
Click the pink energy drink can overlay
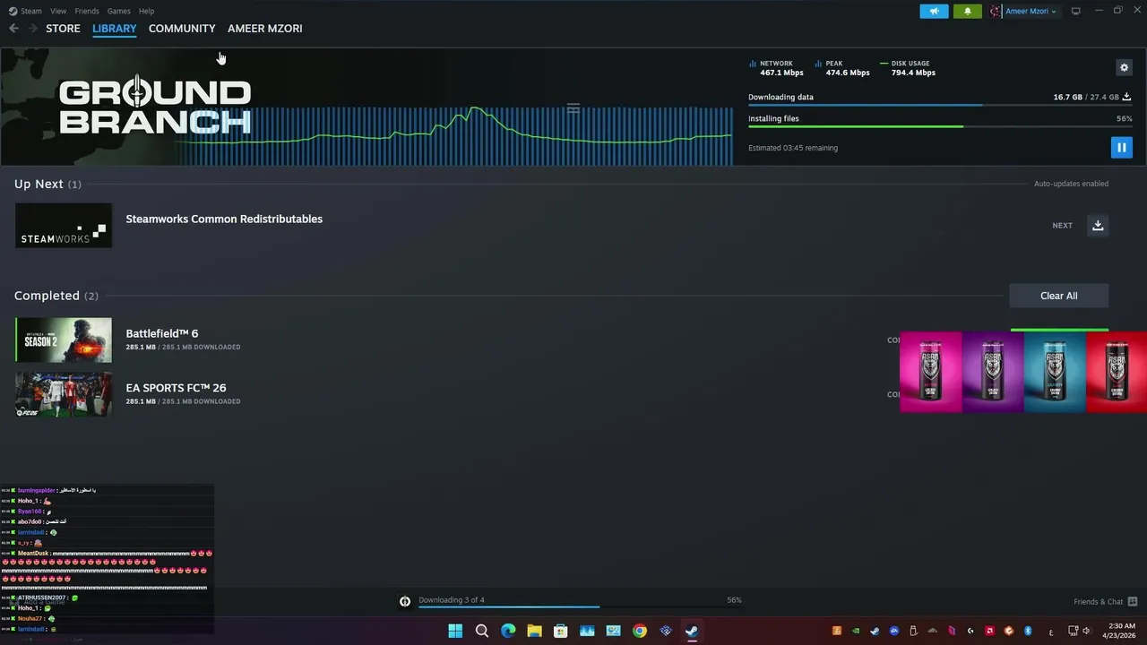pyautogui.click(x=931, y=372)
